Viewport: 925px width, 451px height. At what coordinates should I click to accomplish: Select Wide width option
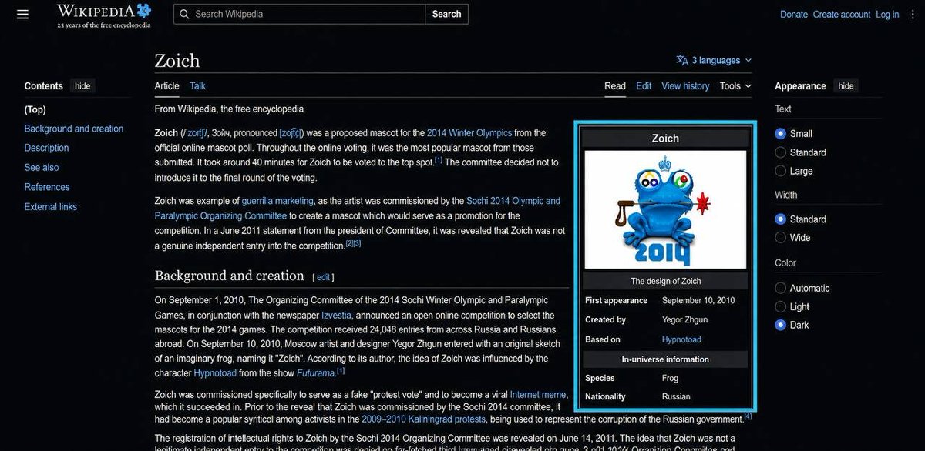pyautogui.click(x=781, y=238)
